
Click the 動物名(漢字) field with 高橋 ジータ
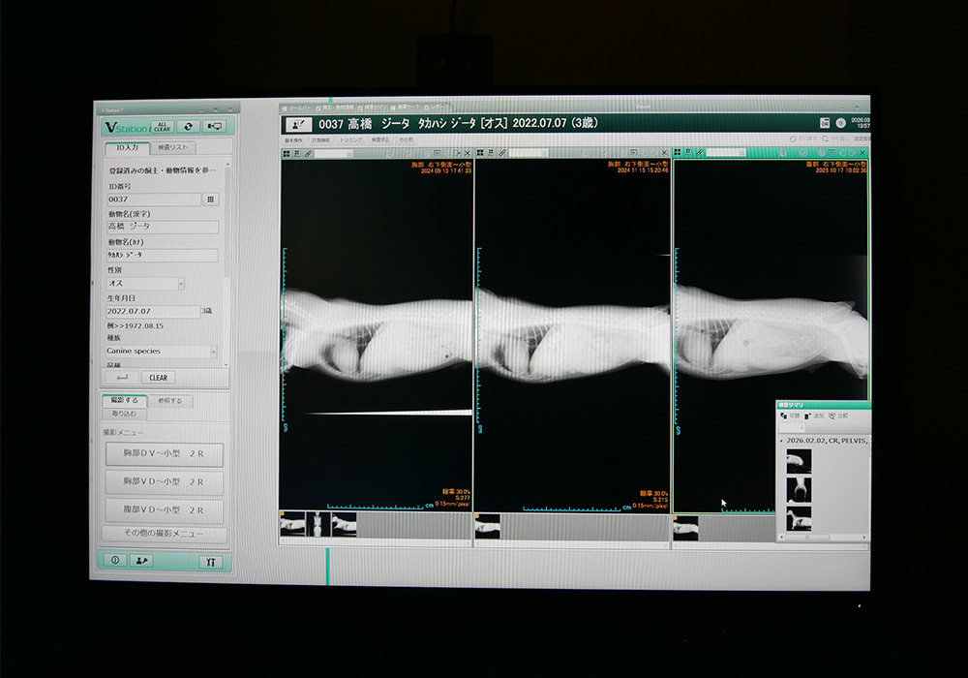point(163,227)
